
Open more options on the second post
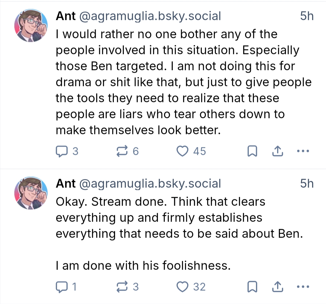pos(303,286)
